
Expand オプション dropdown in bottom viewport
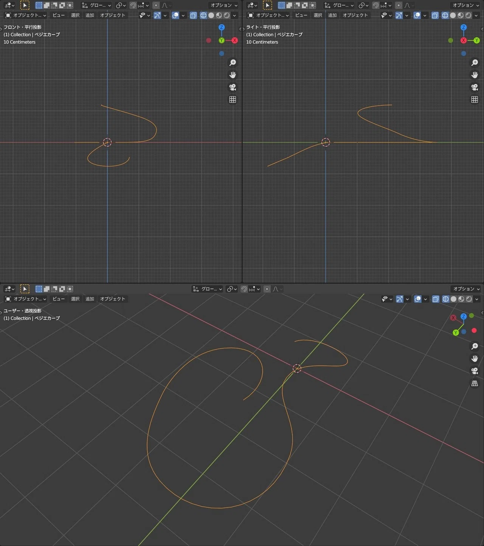466,289
